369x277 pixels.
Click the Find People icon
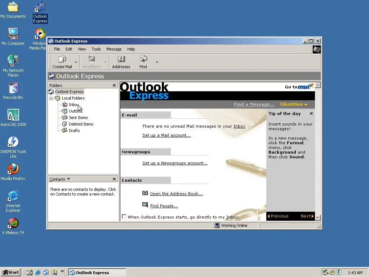(x=145, y=205)
